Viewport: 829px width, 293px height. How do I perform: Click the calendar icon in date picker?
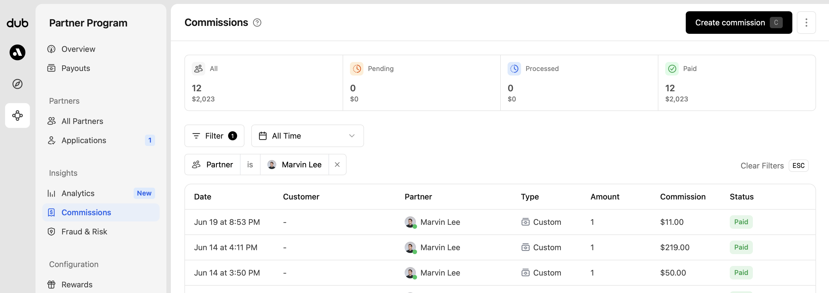point(263,136)
